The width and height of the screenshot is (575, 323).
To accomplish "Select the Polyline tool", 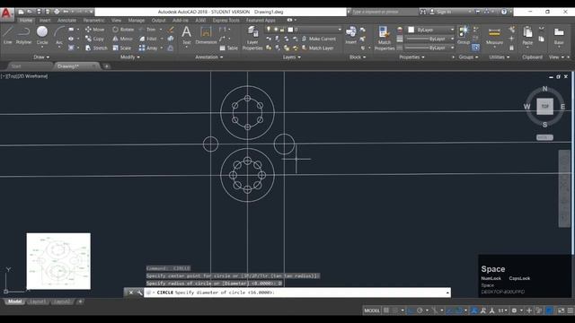I will point(23,36).
